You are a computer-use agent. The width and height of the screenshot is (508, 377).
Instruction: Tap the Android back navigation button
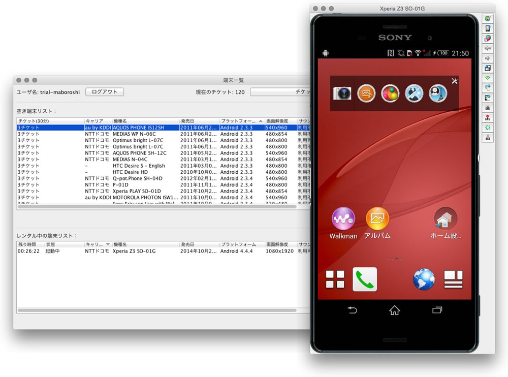click(352, 310)
